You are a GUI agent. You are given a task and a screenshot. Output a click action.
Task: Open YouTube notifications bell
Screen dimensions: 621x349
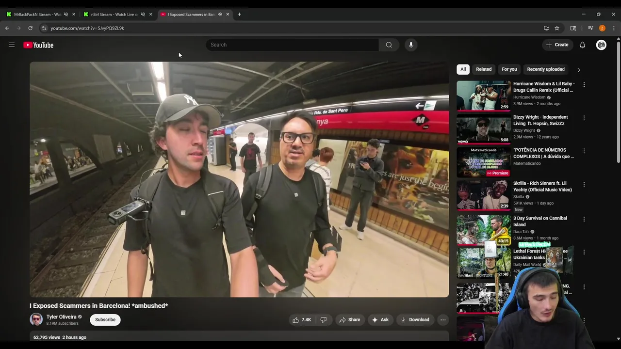tap(582, 45)
